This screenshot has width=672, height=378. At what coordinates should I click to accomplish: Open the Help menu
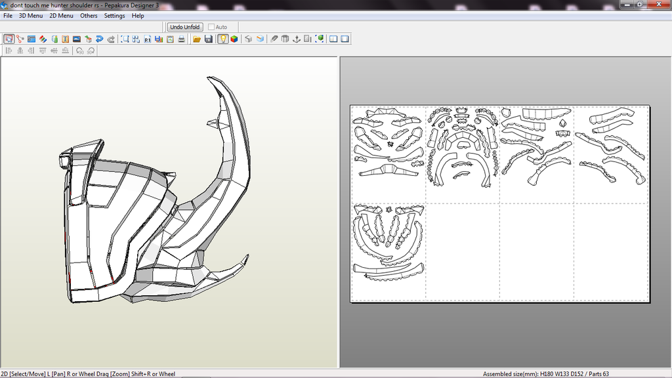click(x=138, y=16)
